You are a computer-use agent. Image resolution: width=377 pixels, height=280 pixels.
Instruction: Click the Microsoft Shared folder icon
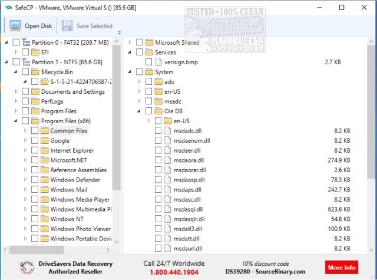pyautogui.click(x=149, y=42)
